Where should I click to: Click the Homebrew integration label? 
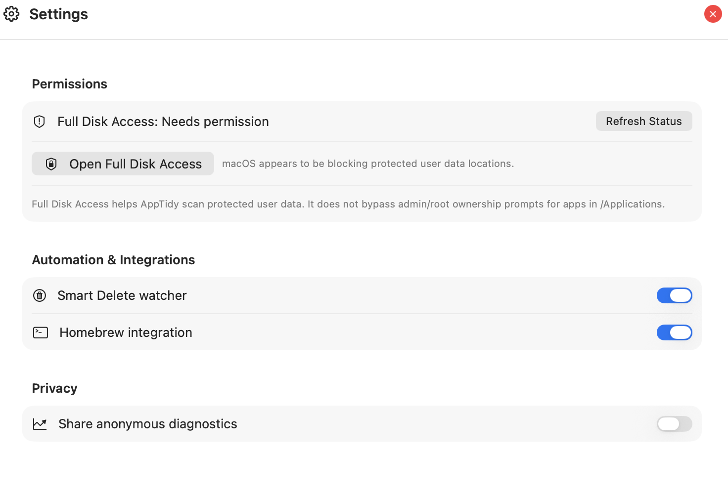[x=126, y=332]
